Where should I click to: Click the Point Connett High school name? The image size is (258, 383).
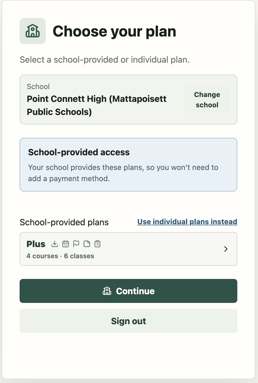click(97, 105)
